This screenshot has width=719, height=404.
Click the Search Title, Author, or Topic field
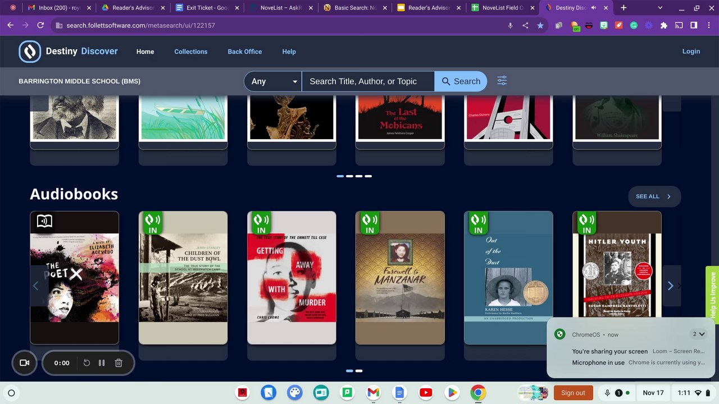tap(368, 81)
